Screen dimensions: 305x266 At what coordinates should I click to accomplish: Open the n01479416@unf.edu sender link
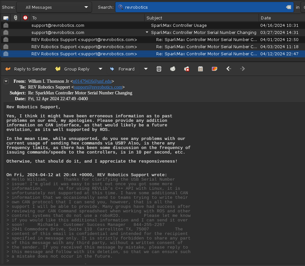click(x=92, y=81)
